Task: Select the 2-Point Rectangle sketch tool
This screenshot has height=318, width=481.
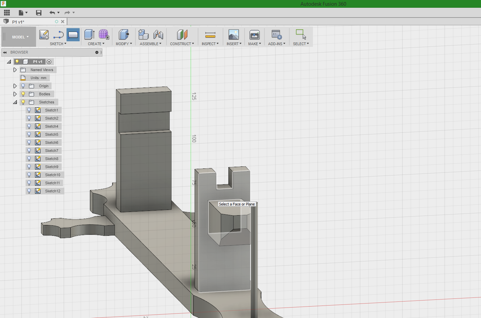Action: tap(73, 34)
